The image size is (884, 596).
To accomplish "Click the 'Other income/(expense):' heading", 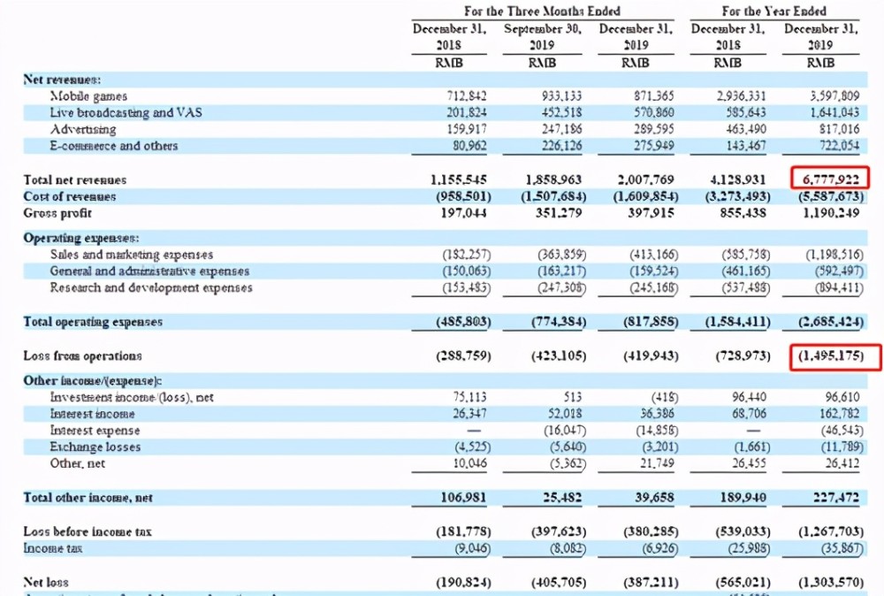I will click(93, 380).
